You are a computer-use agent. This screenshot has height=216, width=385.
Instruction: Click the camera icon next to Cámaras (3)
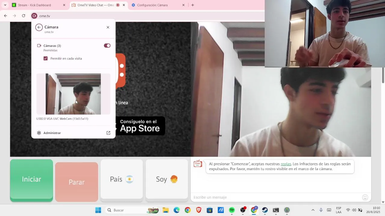(39, 46)
